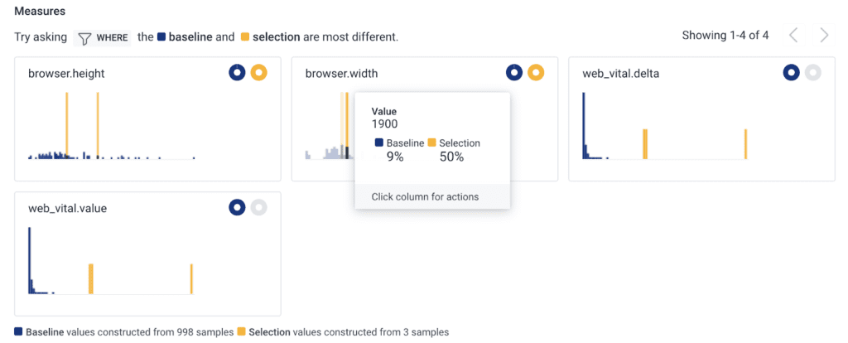Screen dimensions: 848x343
Task: Click the WHERE suggestion button
Action: (103, 37)
